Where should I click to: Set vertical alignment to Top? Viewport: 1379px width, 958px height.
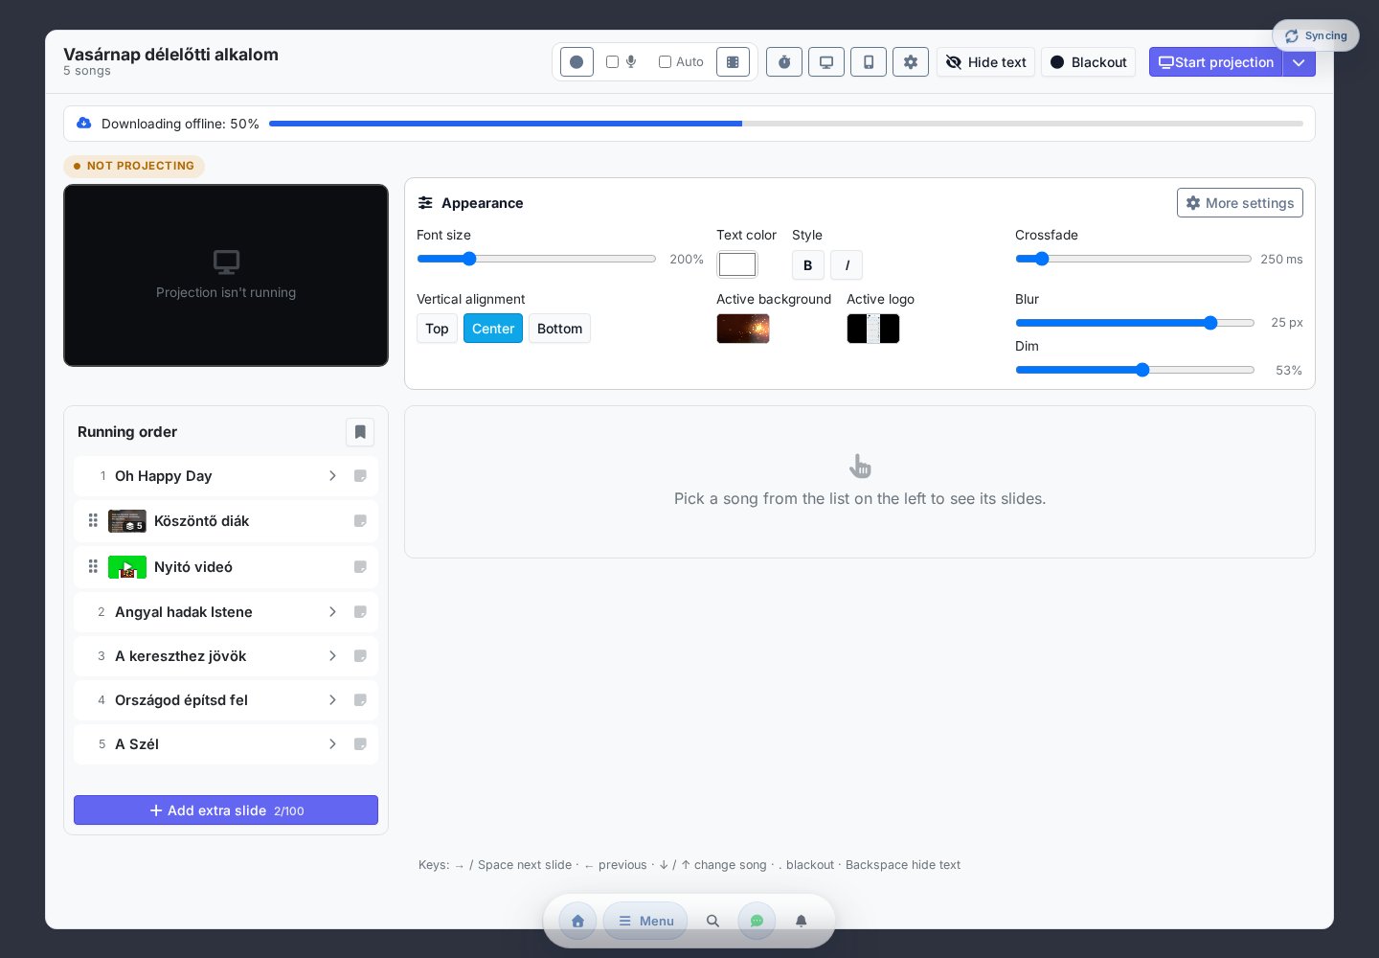(x=437, y=329)
